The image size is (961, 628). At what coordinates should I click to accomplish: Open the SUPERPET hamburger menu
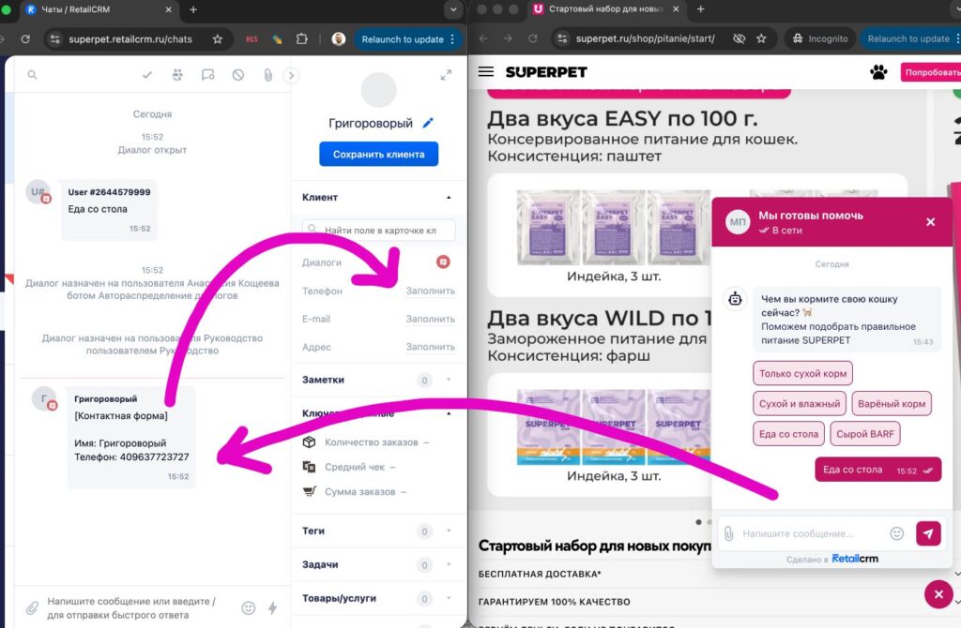(x=486, y=71)
